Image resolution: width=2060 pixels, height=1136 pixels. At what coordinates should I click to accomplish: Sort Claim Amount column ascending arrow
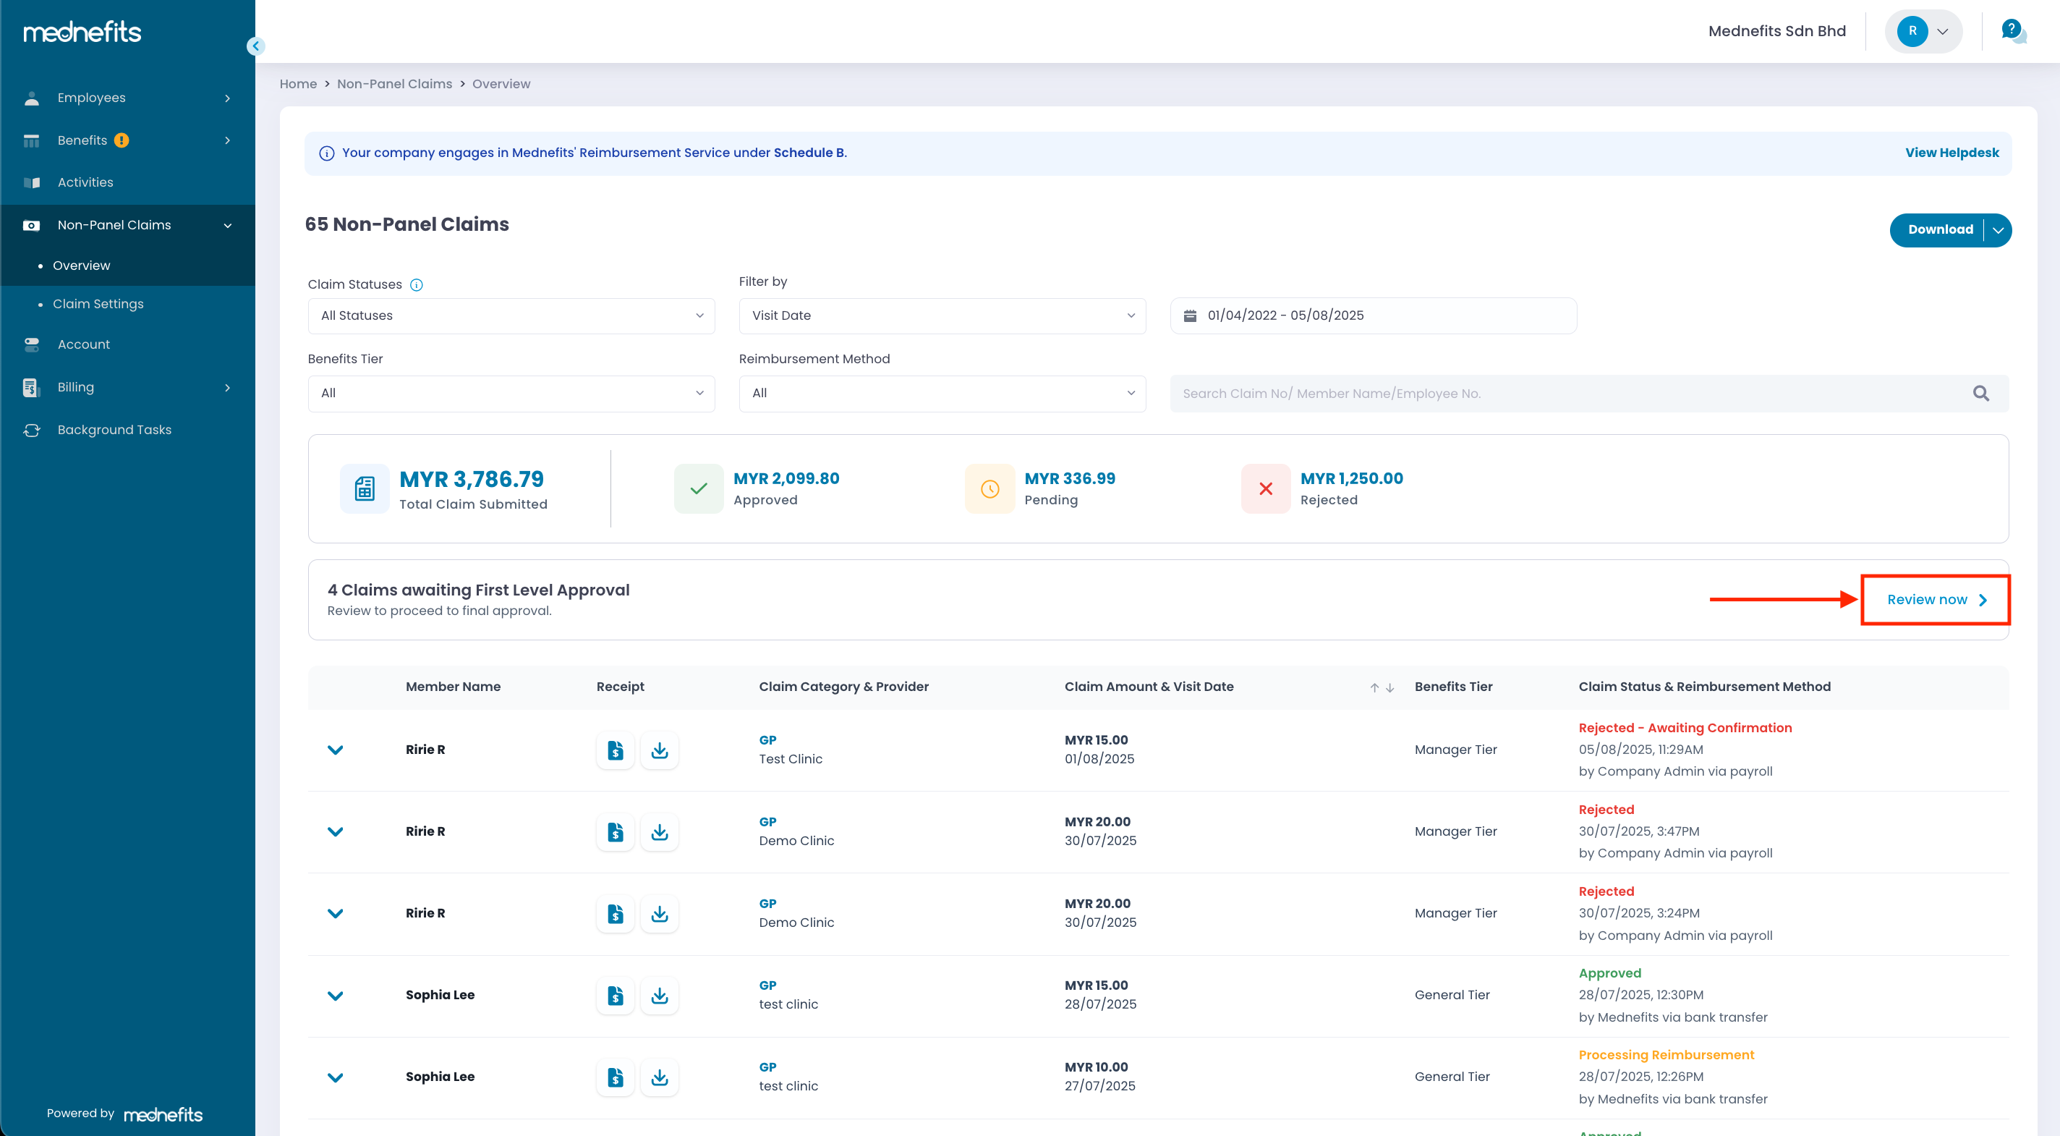(x=1374, y=687)
